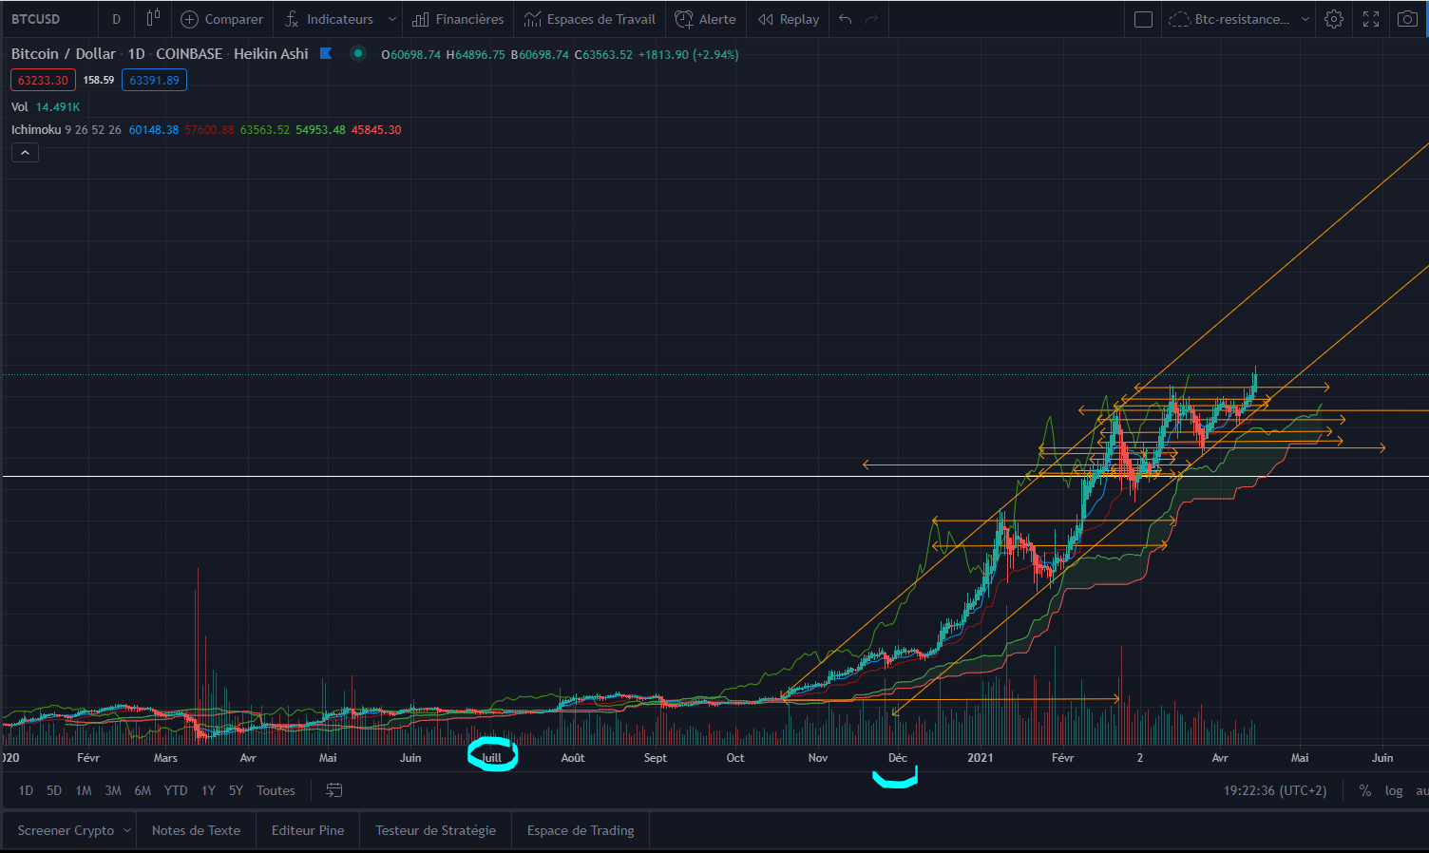
Task: Take chart snapshot with camera icon
Action: [1408, 19]
